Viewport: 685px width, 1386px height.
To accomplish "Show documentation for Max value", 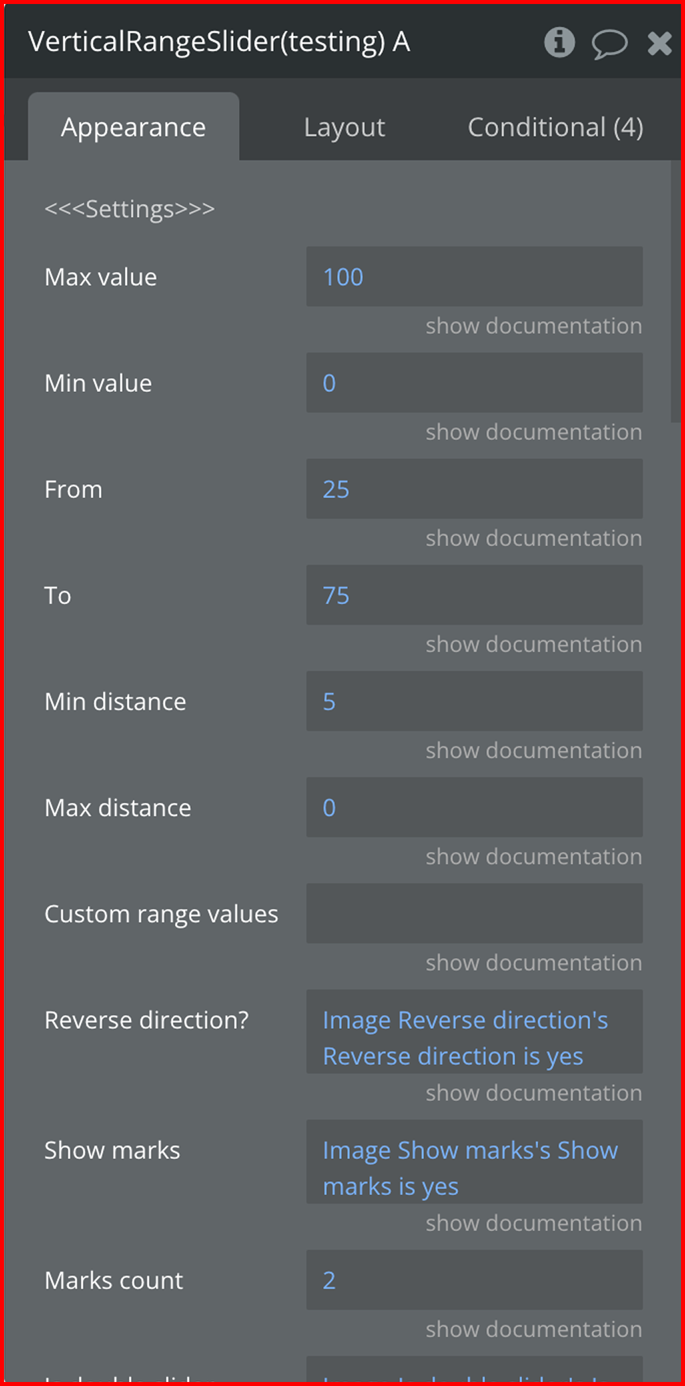I will [x=533, y=326].
